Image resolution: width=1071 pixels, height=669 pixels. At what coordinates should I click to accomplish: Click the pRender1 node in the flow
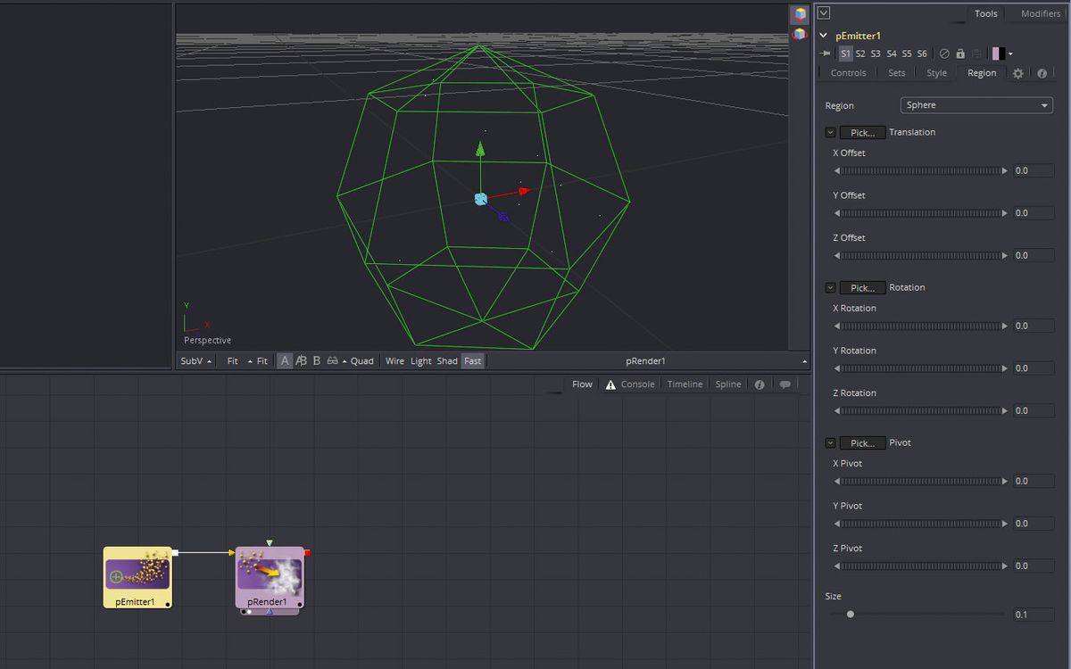pos(270,575)
